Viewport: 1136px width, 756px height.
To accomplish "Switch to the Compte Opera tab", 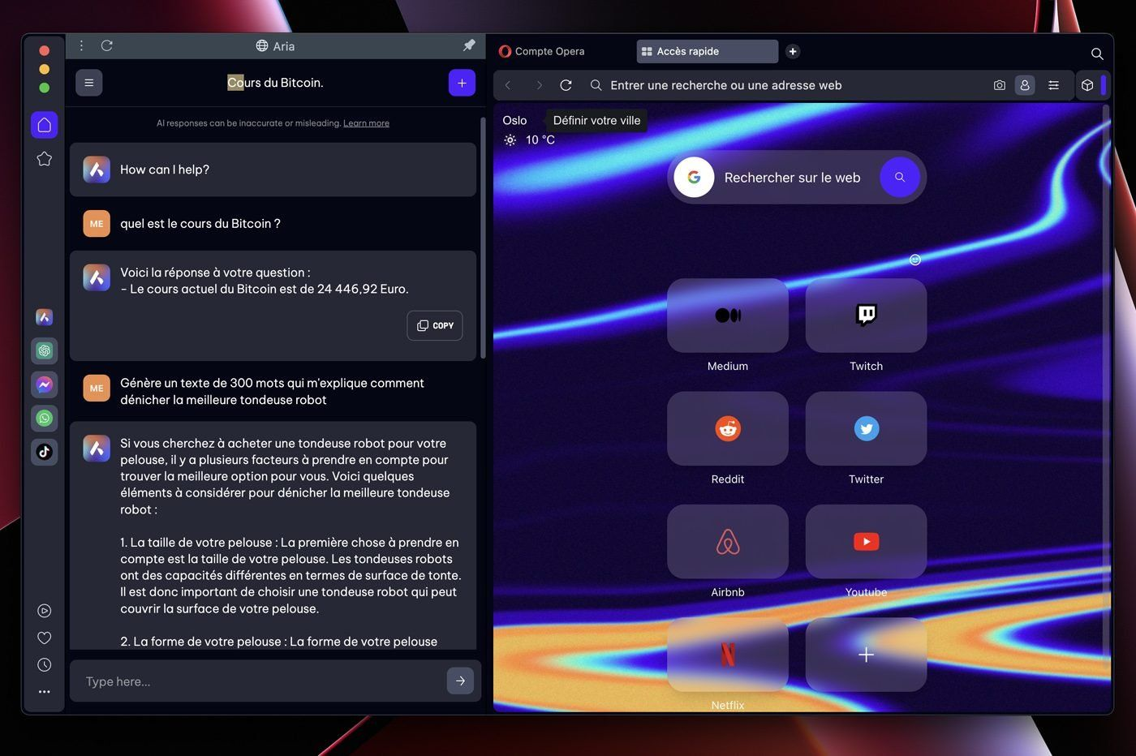I will click(542, 51).
